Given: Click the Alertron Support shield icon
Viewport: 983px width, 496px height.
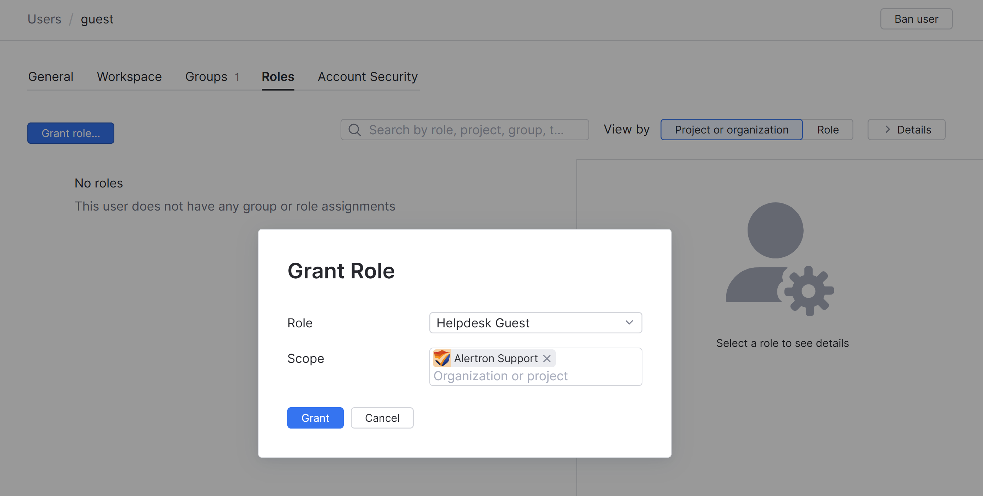Looking at the screenshot, I should (x=441, y=358).
